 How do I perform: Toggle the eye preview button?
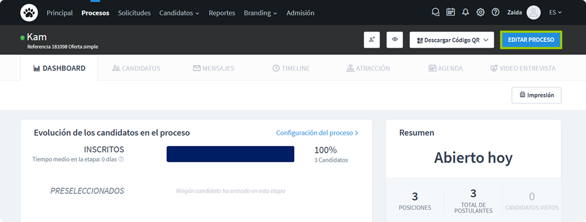(x=395, y=40)
